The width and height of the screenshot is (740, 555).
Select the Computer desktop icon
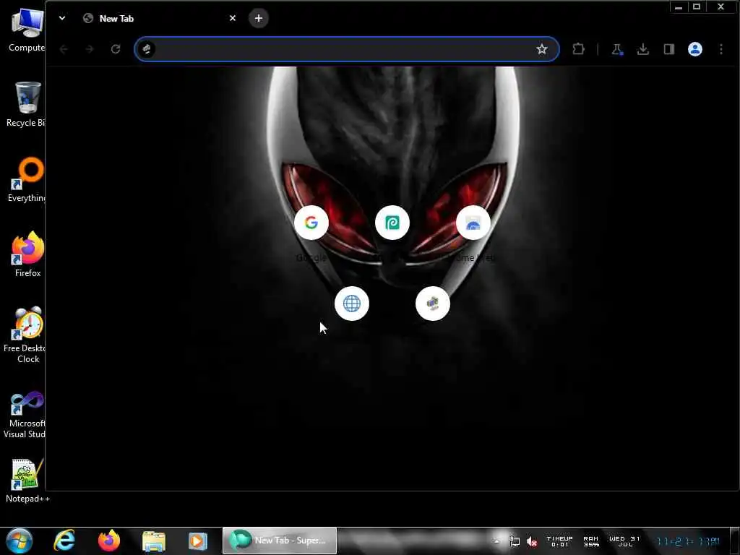pos(27,30)
